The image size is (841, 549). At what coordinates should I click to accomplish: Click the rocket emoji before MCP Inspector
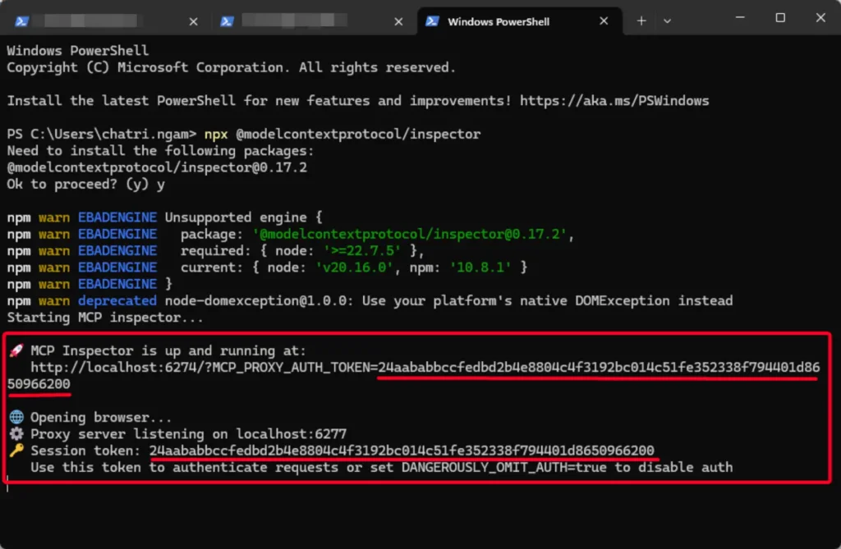(16, 351)
